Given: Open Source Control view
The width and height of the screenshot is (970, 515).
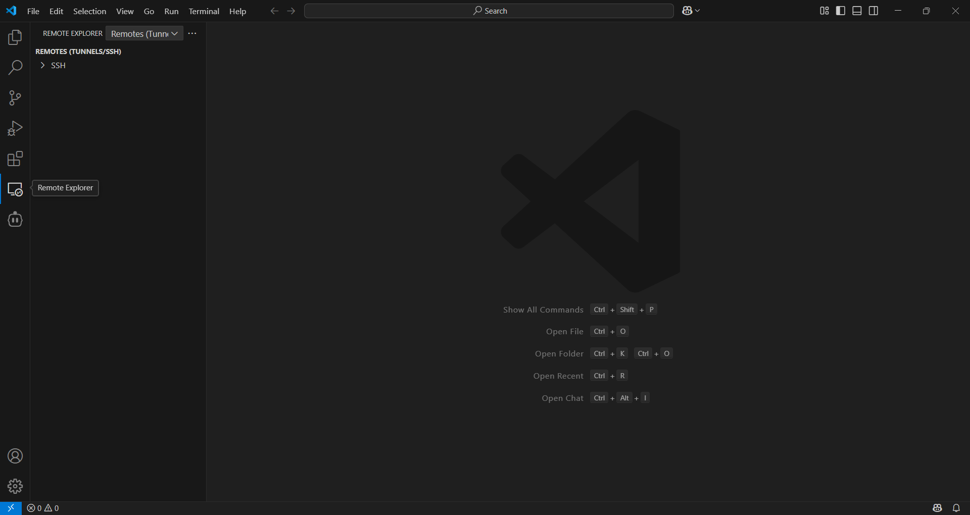Looking at the screenshot, I should 15,98.
